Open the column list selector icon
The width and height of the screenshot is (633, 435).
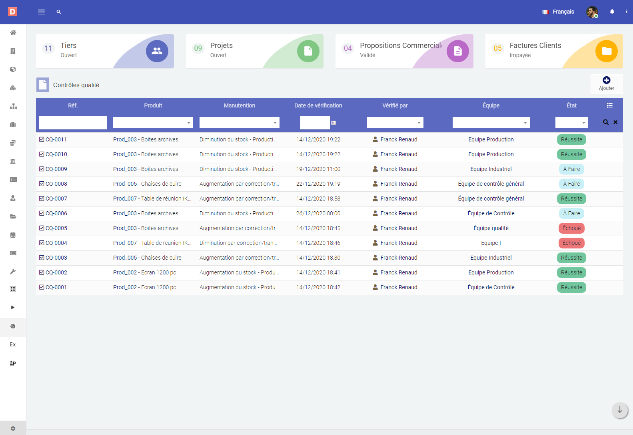point(609,105)
